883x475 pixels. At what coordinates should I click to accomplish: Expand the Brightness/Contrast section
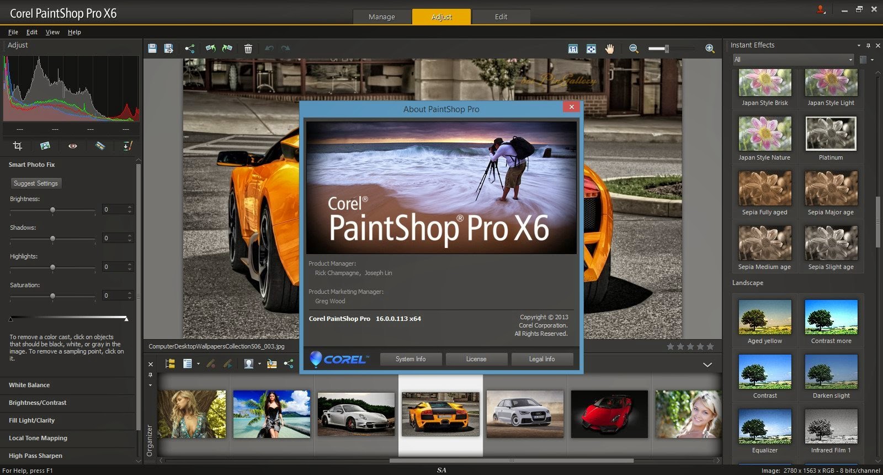[x=38, y=403]
